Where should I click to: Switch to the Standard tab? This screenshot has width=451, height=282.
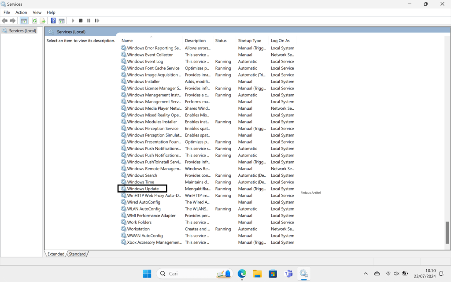77,254
